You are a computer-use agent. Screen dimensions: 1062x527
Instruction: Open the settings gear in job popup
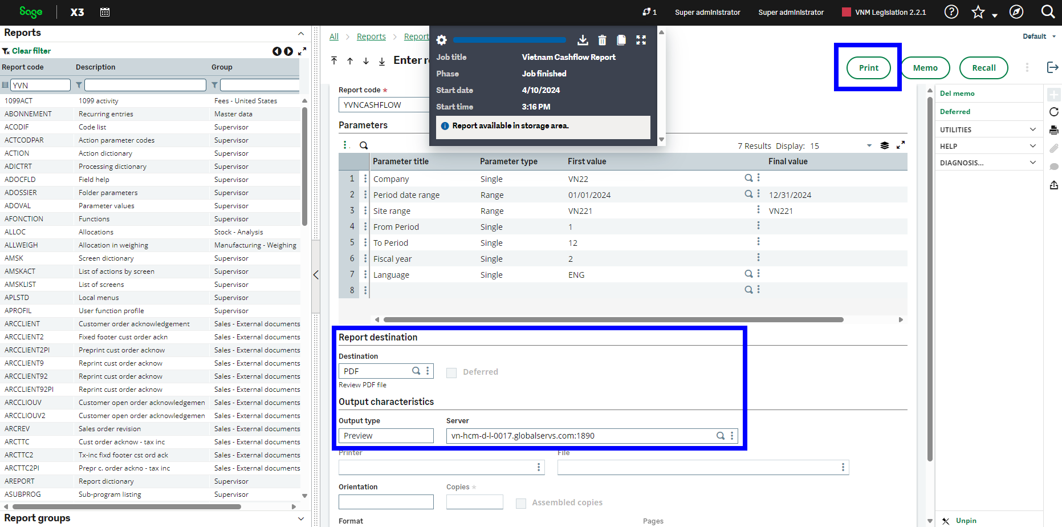[x=441, y=40]
